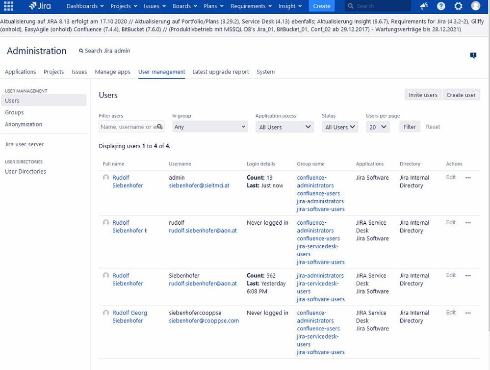
Task: Open the Dashboards dropdown menu
Action: pos(85,6)
